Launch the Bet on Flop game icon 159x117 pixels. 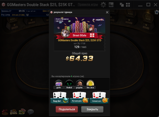pyautogui.click(x=22, y=112)
